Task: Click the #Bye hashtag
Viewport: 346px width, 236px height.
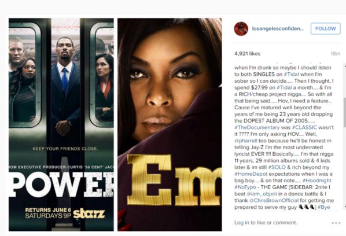Action: pyautogui.click(x=323, y=207)
